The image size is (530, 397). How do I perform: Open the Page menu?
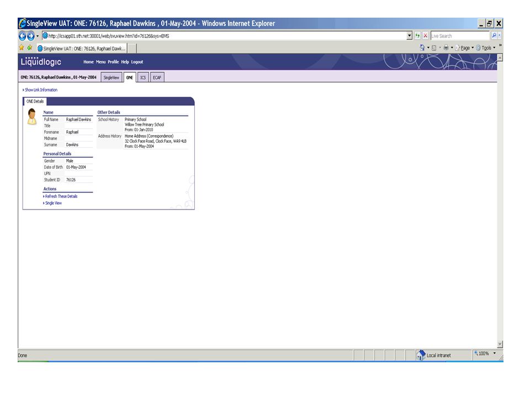point(464,48)
